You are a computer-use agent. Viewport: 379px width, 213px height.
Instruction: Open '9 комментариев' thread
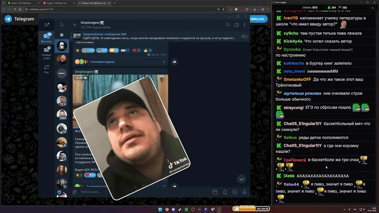102,62
